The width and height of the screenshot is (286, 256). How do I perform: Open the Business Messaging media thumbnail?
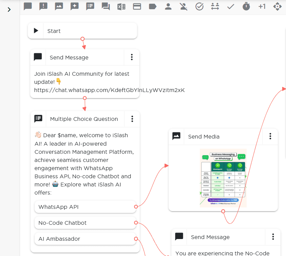tap(223, 178)
